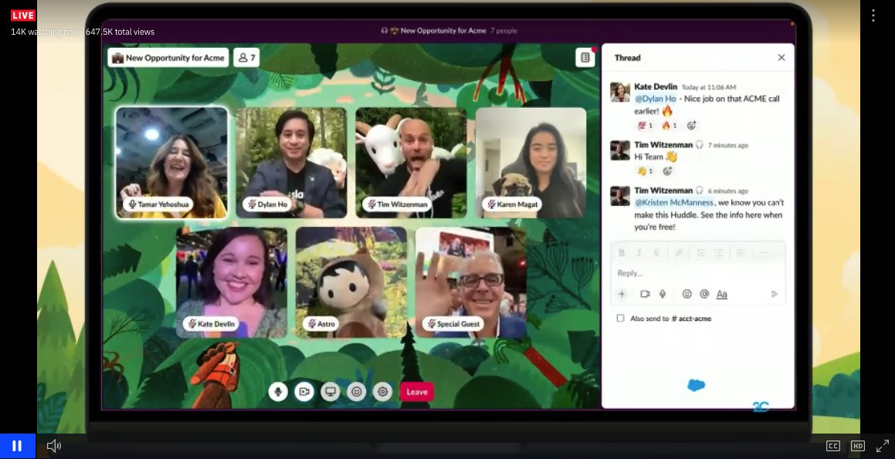
Task: Toggle the Aa formatting toolbar
Action: [722, 294]
